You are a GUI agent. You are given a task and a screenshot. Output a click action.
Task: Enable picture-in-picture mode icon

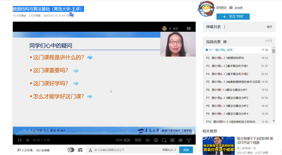pyautogui.click(x=164, y=140)
